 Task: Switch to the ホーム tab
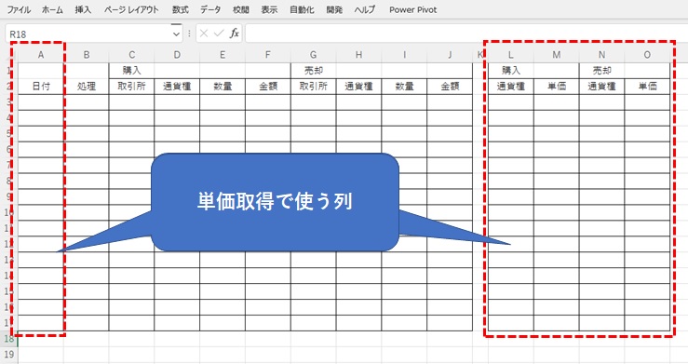pos(52,9)
